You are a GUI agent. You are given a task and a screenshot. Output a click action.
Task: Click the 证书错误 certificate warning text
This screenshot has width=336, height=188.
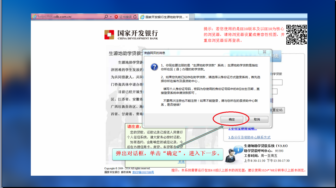pos(125,17)
